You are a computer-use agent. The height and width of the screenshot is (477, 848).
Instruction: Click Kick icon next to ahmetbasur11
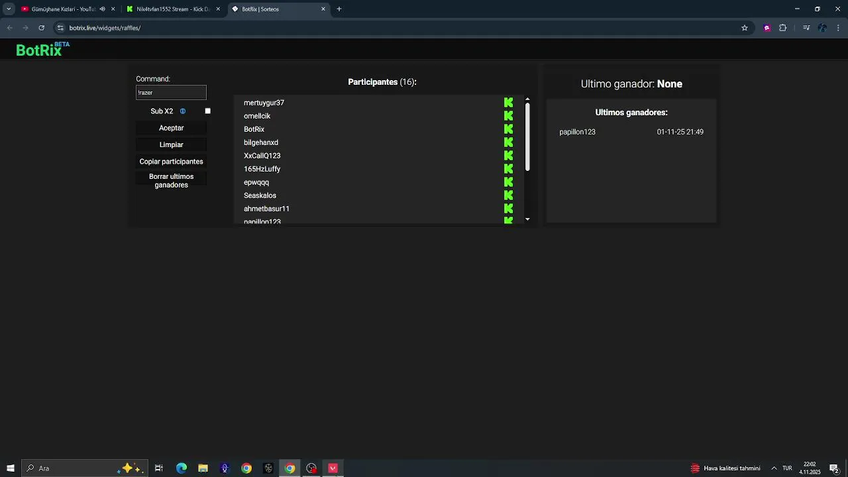508,209
